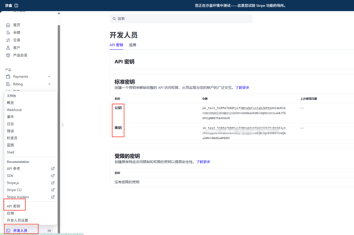Select the 客户 customers icon
The width and height of the screenshot is (354, 235).
coord(8,47)
